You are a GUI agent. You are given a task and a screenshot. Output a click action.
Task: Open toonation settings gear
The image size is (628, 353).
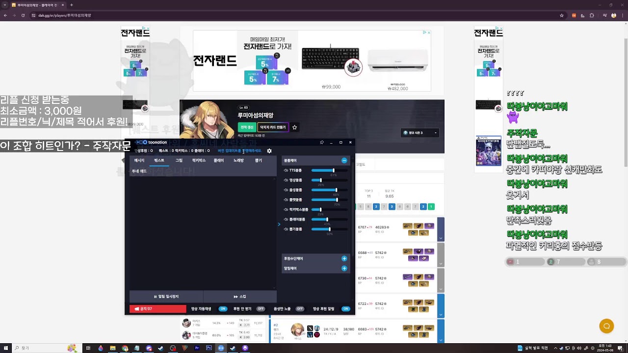pyautogui.click(x=269, y=151)
